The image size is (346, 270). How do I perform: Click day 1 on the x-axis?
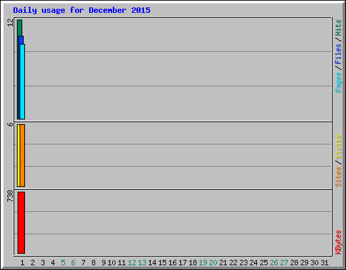click(22, 263)
